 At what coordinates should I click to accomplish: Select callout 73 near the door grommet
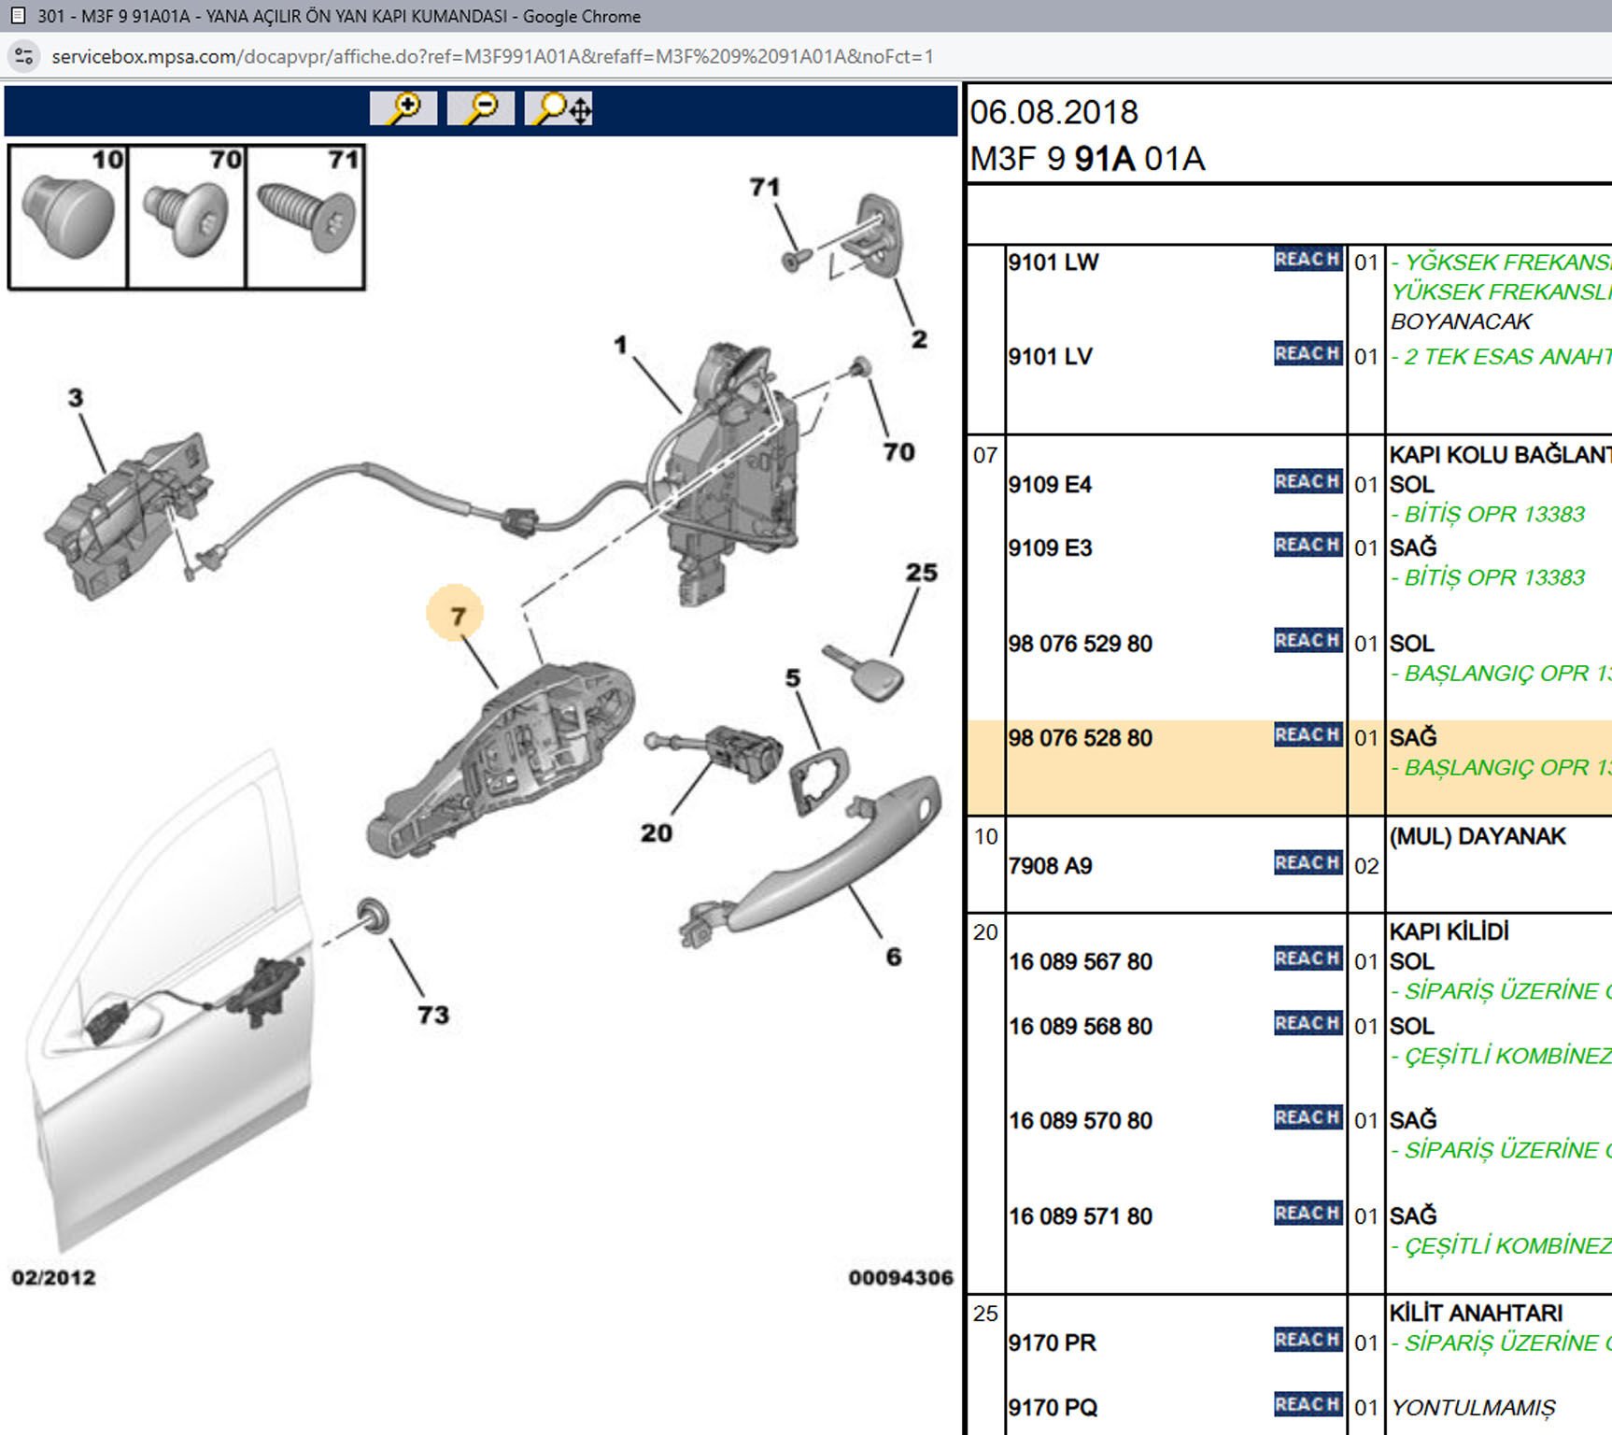coord(433,1015)
